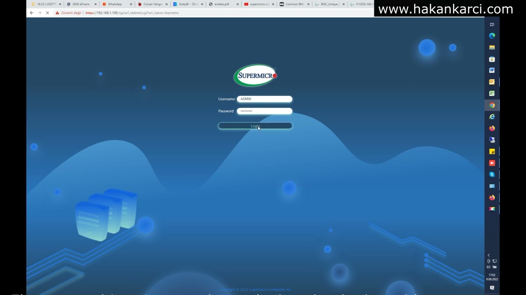Select the 192.168.1.100 address bar URL
This screenshot has width=526, height=295.
coord(132,13)
